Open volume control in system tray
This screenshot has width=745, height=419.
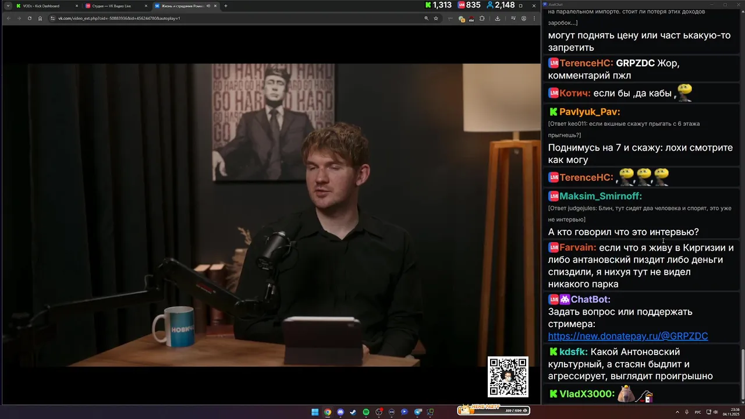coord(715,412)
